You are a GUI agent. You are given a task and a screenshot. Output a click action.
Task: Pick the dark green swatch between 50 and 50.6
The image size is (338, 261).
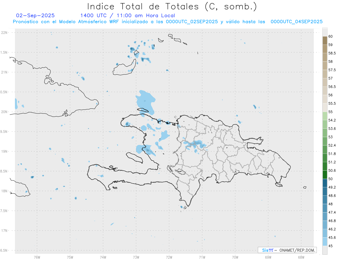[325, 175]
